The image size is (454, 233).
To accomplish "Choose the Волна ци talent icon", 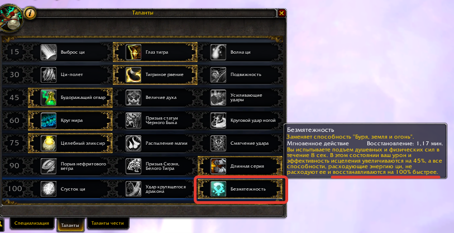I will pyautogui.click(x=218, y=52).
